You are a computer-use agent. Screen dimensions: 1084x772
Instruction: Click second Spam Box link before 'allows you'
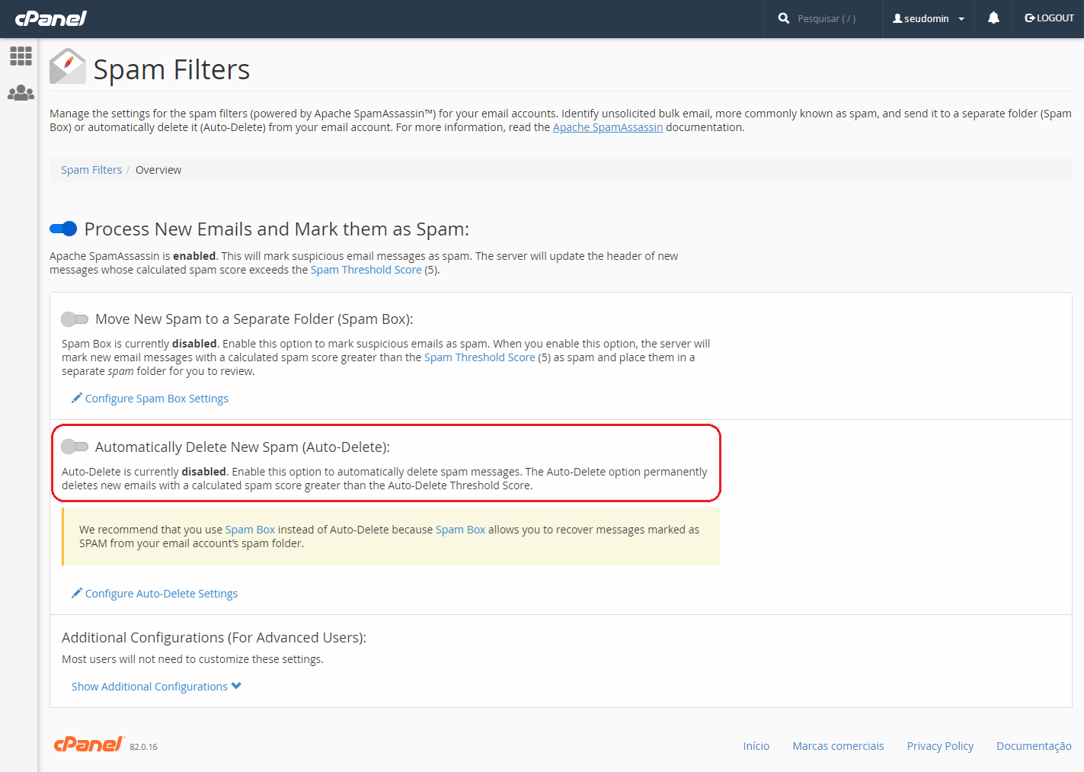tap(460, 530)
